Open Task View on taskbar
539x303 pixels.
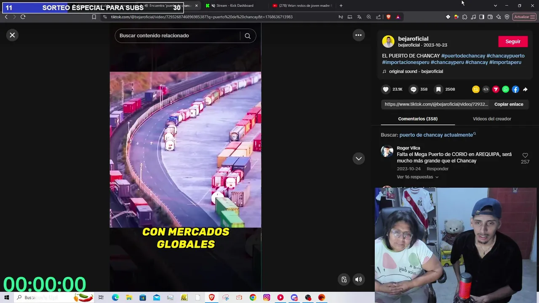click(x=101, y=298)
